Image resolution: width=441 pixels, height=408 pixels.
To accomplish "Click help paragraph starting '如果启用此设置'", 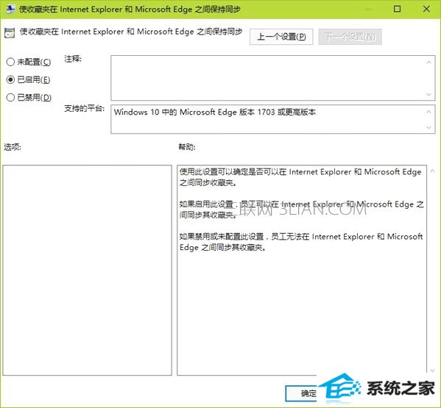I will click(302, 210).
